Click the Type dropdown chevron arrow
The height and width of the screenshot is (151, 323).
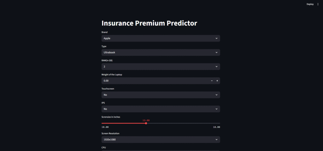(216, 52)
